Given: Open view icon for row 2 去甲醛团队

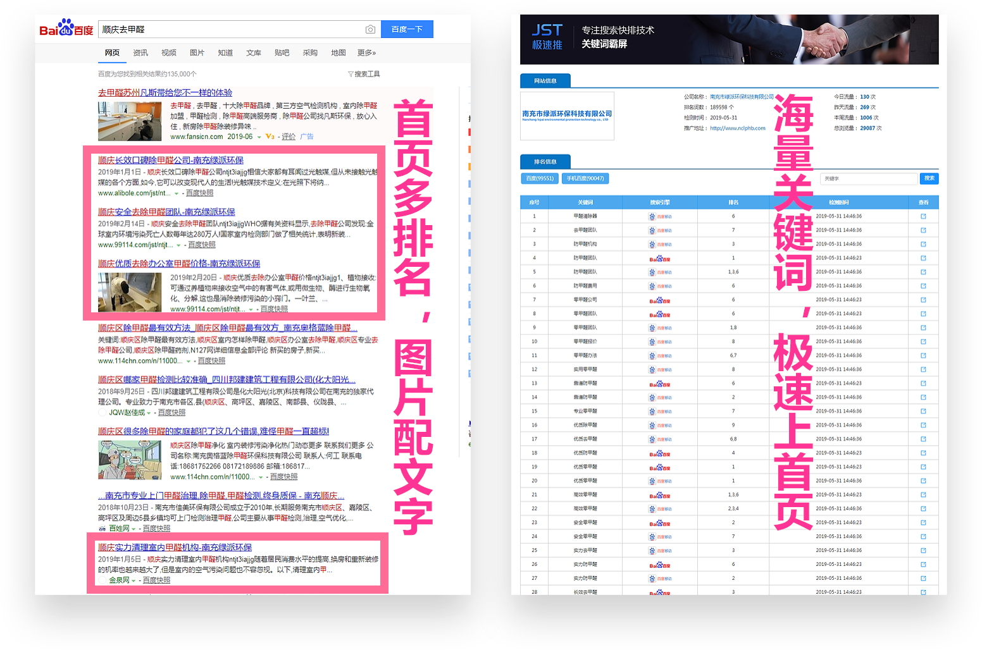Looking at the screenshot, I should [x=923, y=230].
